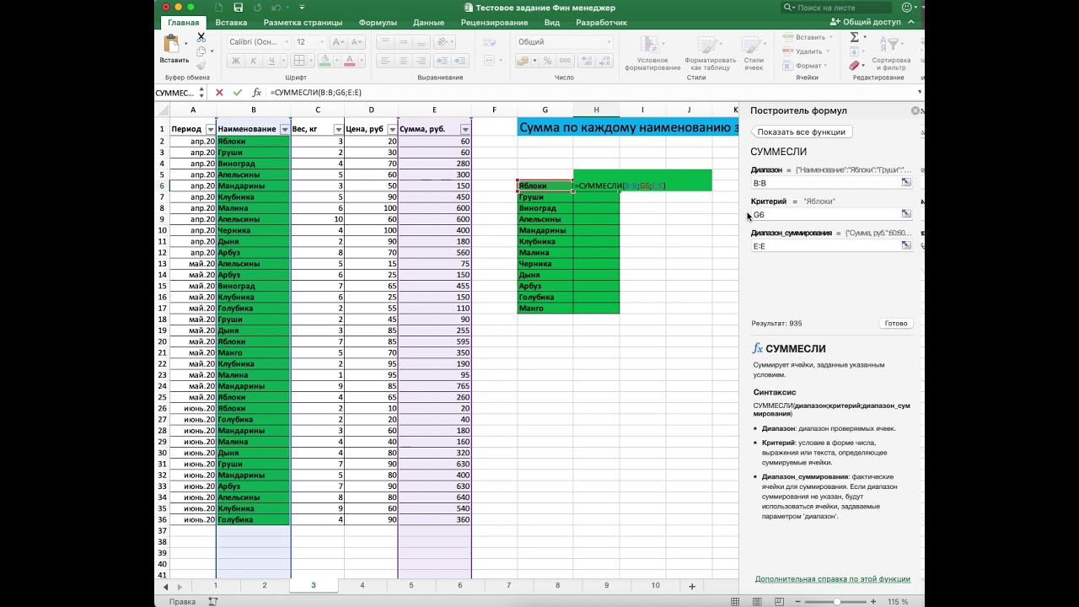Click Cell Styles (Стили ячеек) icon
This screenshot has height=607, width=1079.
coord(754,45)
